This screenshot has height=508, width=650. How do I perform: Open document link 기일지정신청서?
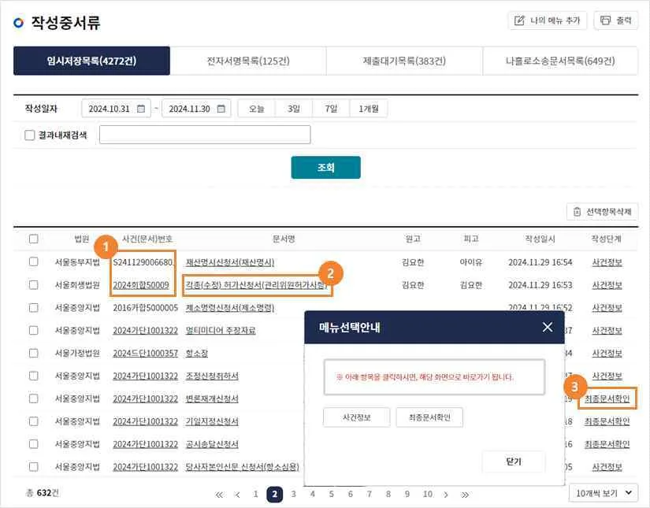(x=212, y=422)
